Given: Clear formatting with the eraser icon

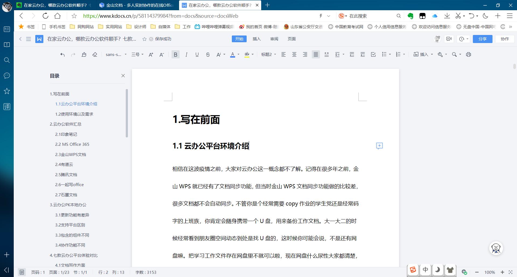Looking at the screenshot, I should [x=95, y=54].
